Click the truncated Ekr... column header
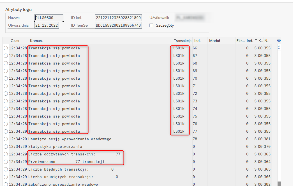The height and width of the screenshot is (186, 293). (240, 41)
